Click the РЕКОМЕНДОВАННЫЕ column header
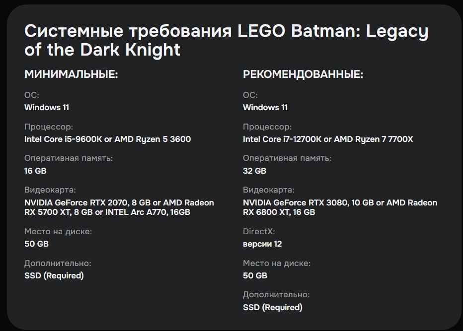This screenshot has width=463, height=331. [303, 75]
